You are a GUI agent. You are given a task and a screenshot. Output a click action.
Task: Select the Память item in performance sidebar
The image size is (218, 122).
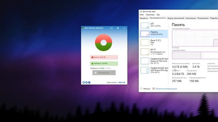[x=154, y=34]
